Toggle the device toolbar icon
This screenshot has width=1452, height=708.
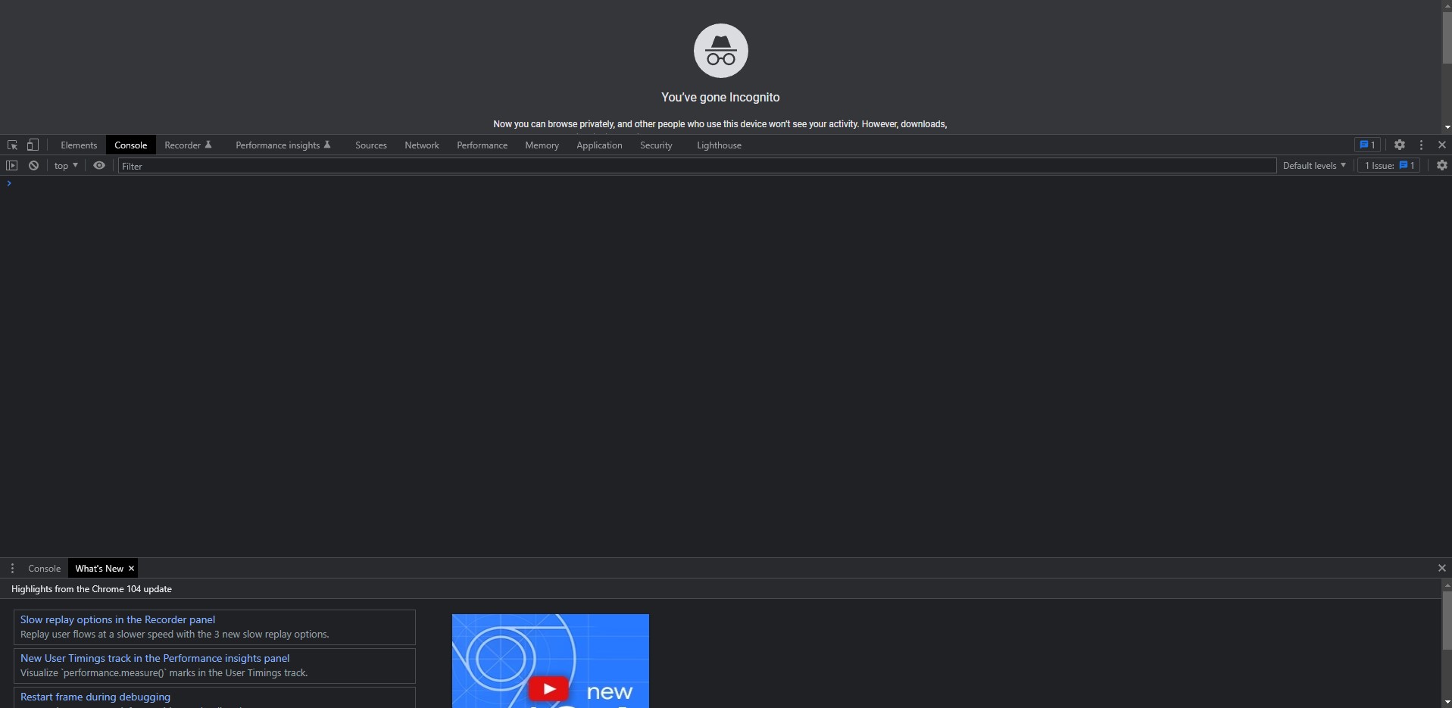tap(33, 145)
